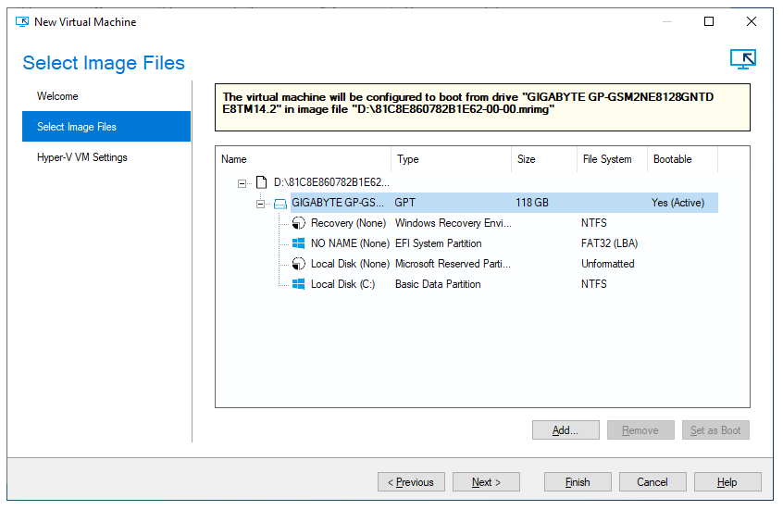783x510 pixels.
Task: Click the Windows logo icon for Local Disk (C:)
Action: (x=298, y=284)
